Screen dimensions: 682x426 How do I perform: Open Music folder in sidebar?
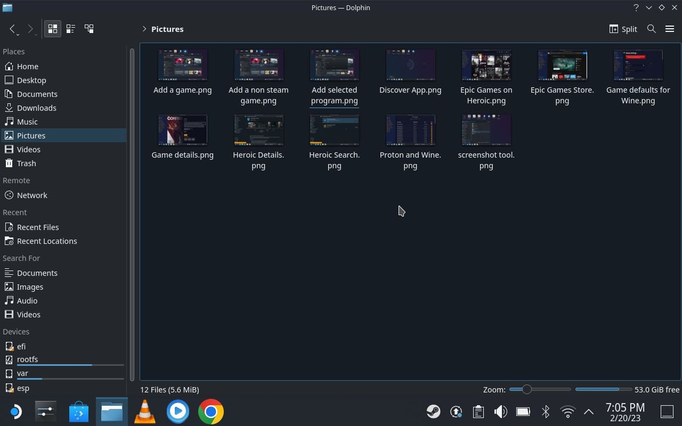click(63, 122)
